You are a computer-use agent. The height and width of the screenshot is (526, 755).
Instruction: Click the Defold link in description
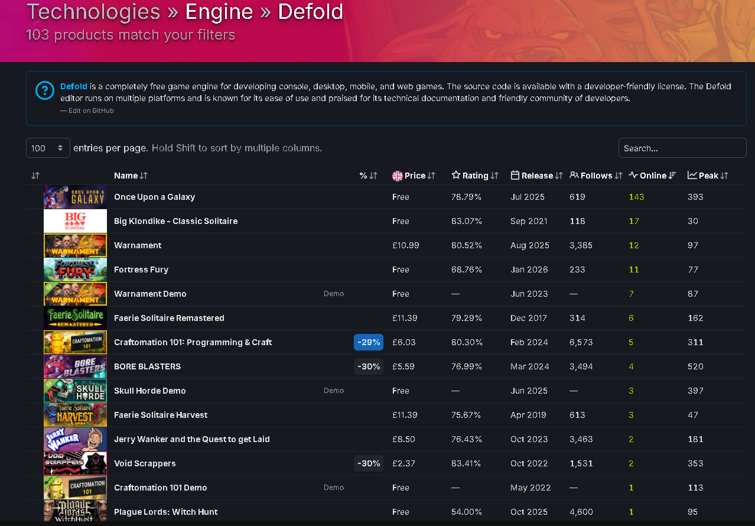point(74,86)
